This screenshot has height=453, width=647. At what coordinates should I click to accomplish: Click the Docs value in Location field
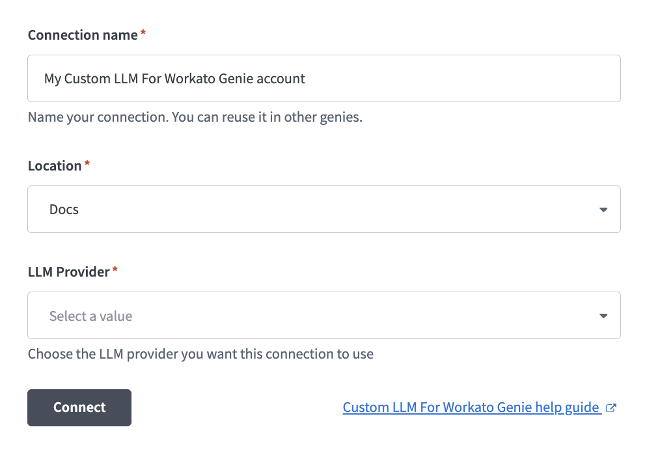pyautogui.click(x=64, y=209)
